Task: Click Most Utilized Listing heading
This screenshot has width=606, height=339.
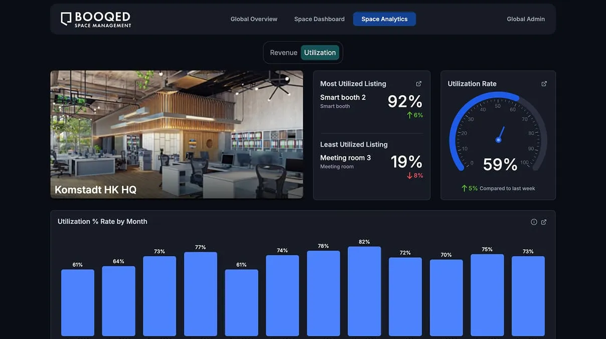Action: [353, 84]
